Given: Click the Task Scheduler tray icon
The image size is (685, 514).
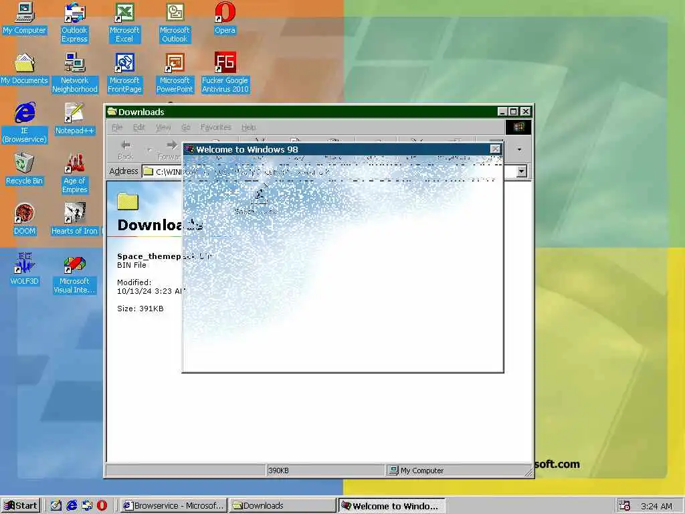Looking at the screenshot, I should [x=624, y=506].
